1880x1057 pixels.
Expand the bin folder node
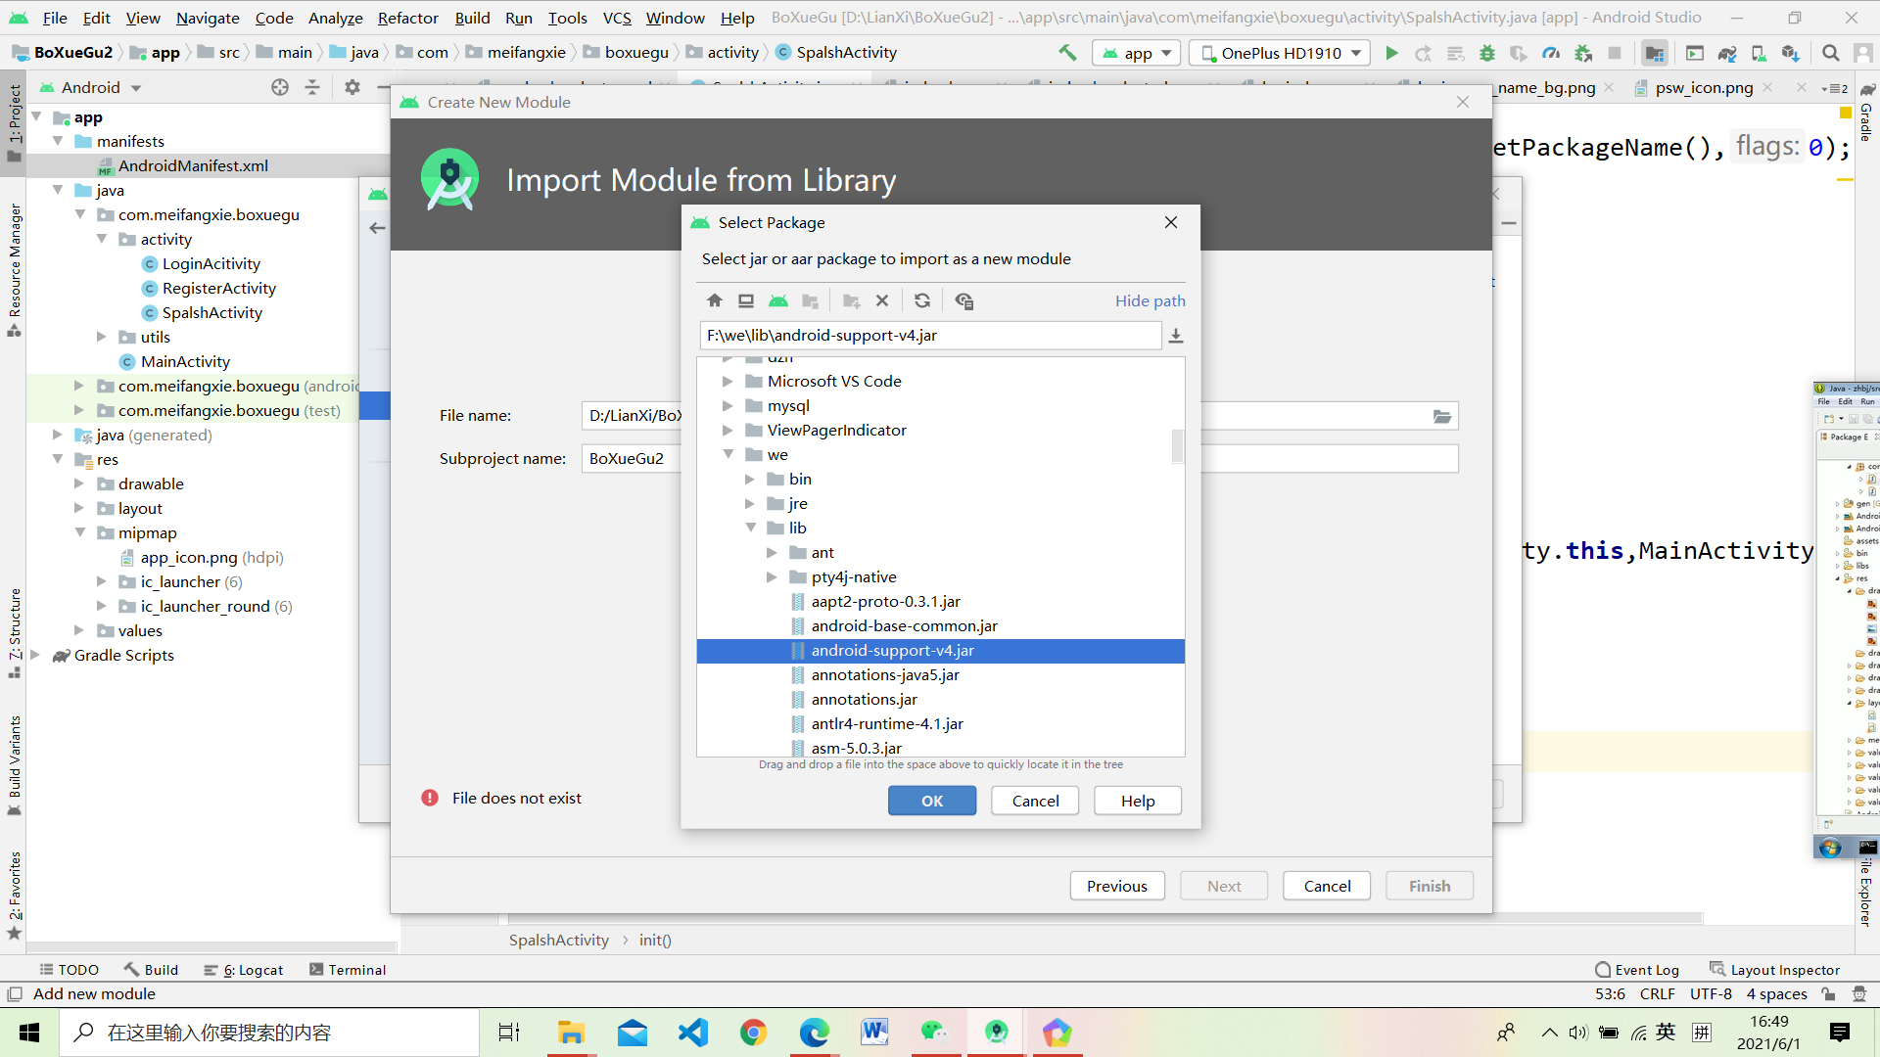point(750,479)
